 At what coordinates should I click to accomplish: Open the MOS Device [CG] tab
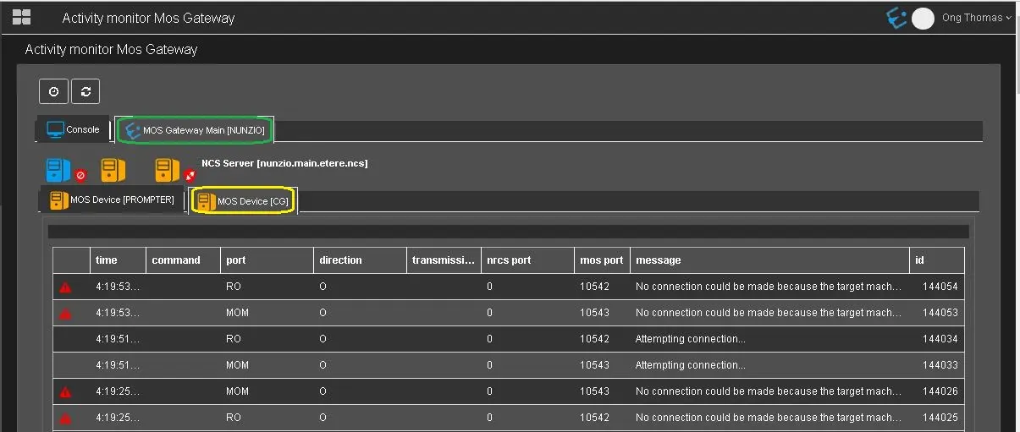(244, 201)
